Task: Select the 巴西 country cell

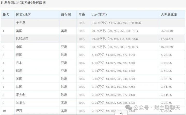Action: coord(19,111)
